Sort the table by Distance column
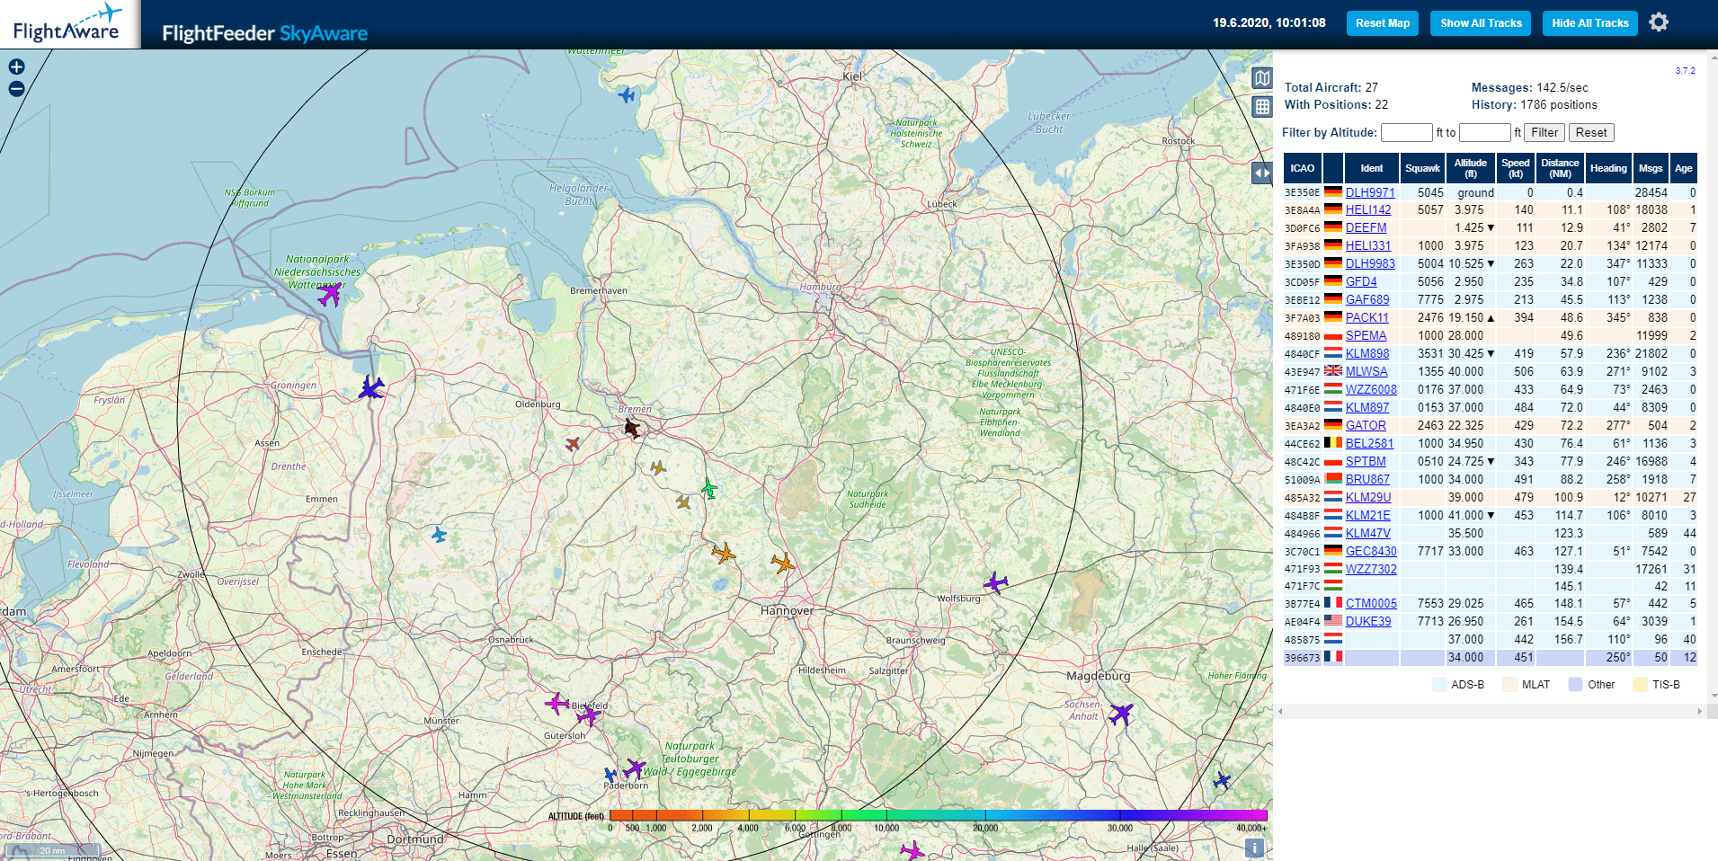This screenshot has width=1718, height=861. tap(1560, 168)
